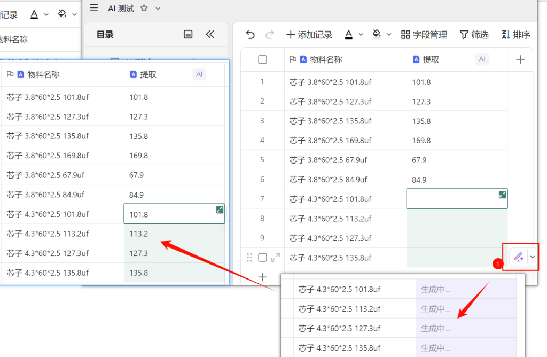Toggle the select-all checkbox in table header
Viewport: 547px width, 357px height.
[x=262, y=59]
